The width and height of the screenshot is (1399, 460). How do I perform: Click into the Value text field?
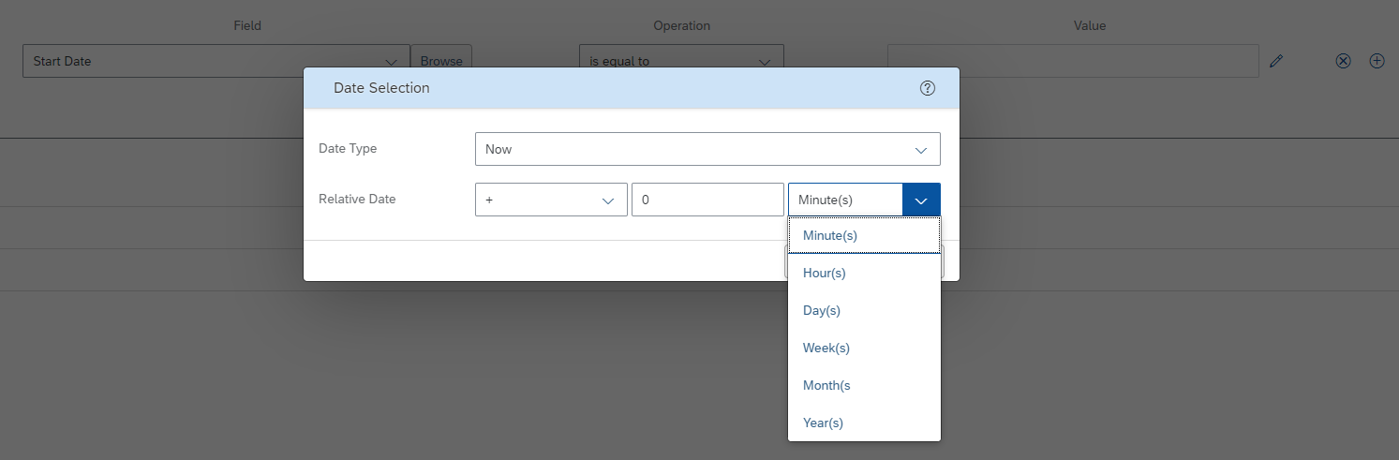click(1073, 61)
